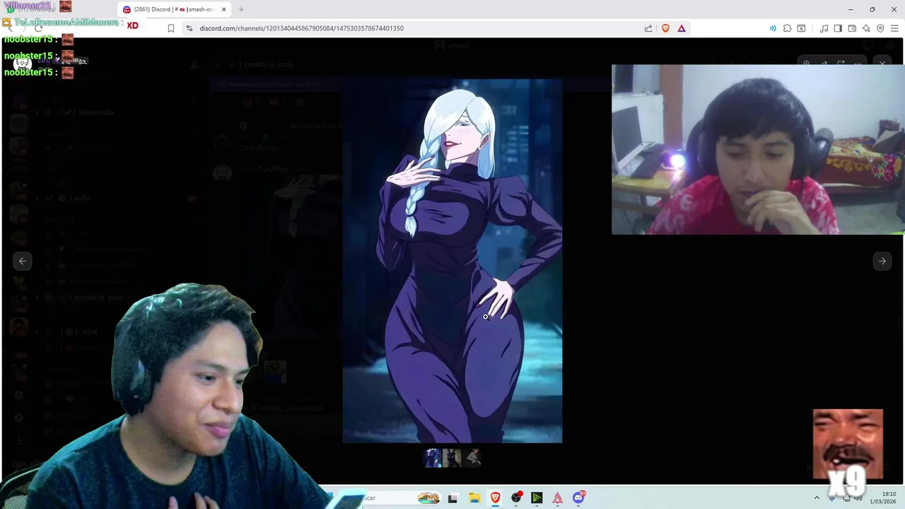Expand the system tray hidden icons chevron

point(817,498)
